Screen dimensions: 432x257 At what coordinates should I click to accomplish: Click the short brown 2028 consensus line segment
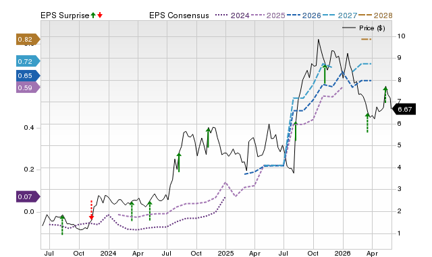[x=366, y=39]
